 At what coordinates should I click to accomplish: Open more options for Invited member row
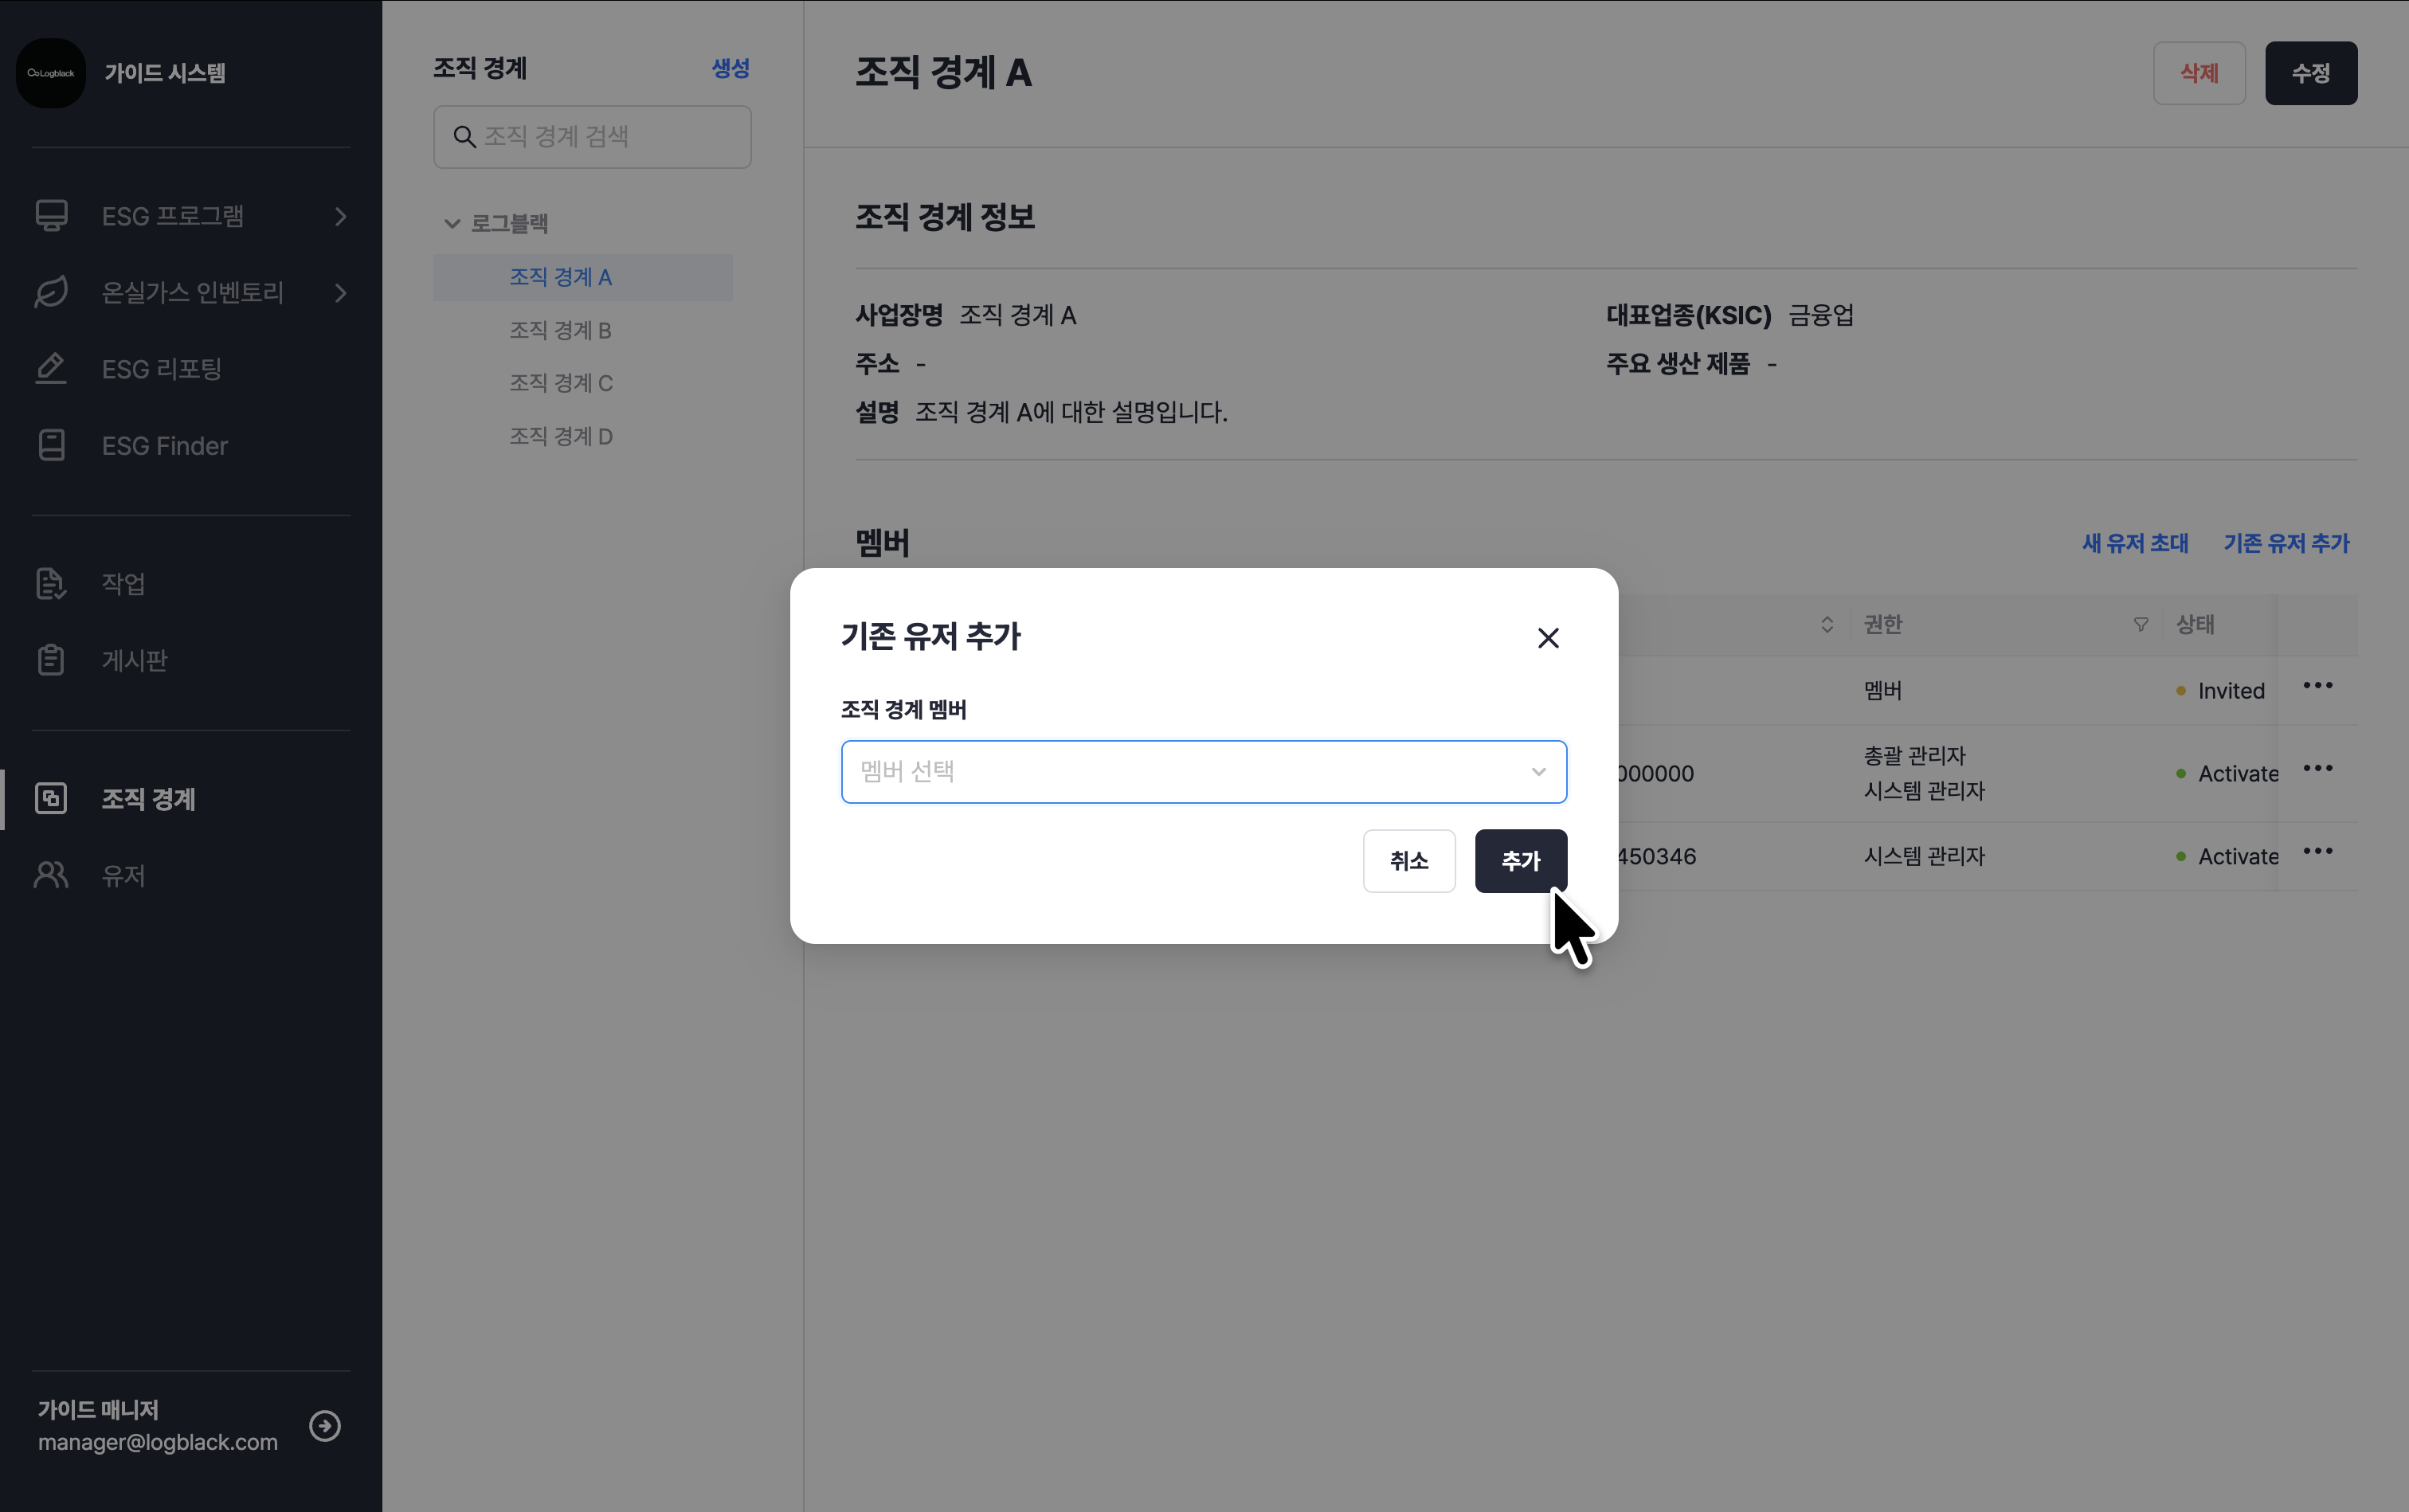2317,686
